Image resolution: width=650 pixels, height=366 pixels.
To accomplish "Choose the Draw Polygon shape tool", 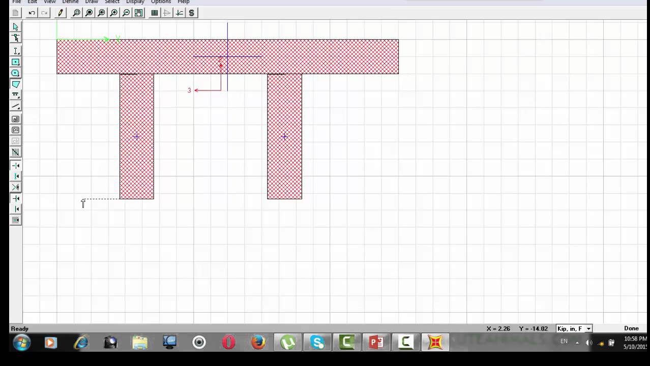I will tap(16, 84).
